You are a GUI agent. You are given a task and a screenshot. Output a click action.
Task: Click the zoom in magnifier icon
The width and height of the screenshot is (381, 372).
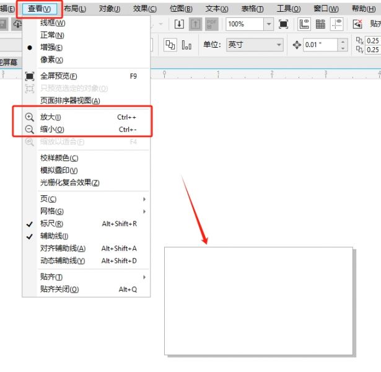29,117
